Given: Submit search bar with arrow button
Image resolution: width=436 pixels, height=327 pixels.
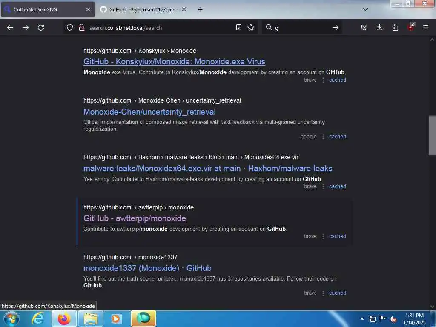Looking at the screenshot, I should 336,28.
